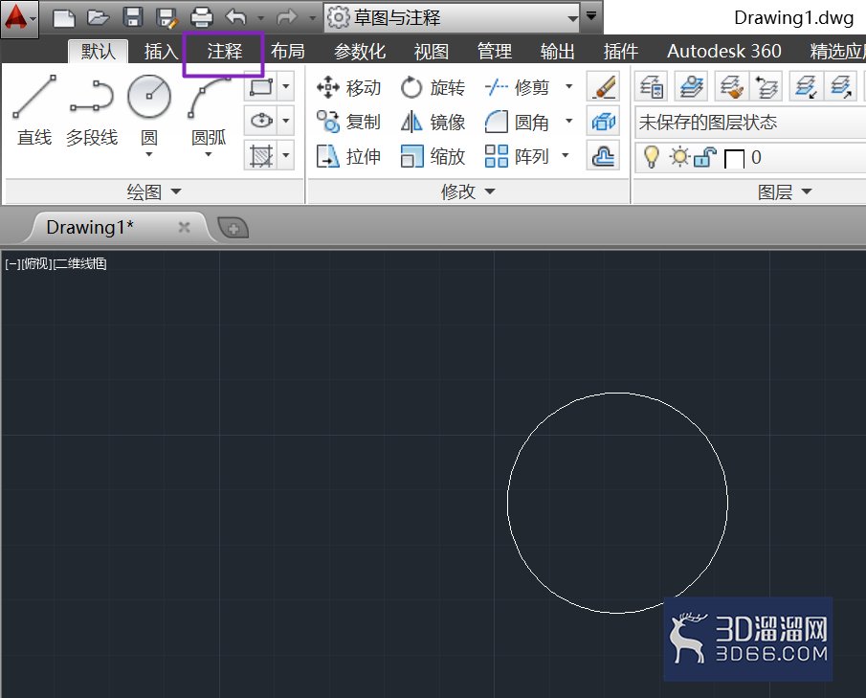Viewport: 866px width, 698px height.
Task: Expand the 修改 panel
Action: click(468, 191)
